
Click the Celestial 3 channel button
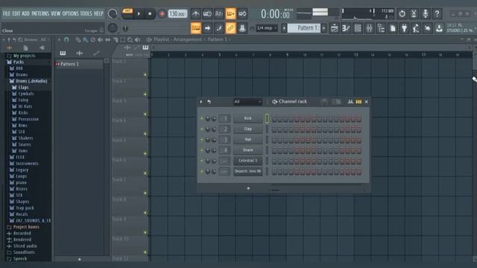[248, 161]
